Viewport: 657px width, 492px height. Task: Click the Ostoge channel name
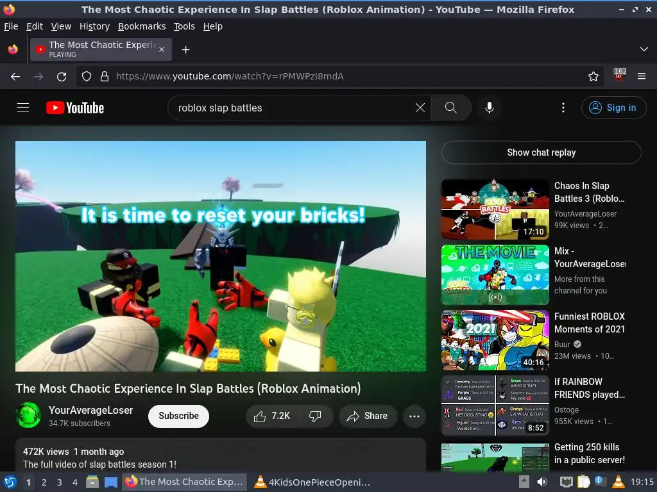coord(566,410)
